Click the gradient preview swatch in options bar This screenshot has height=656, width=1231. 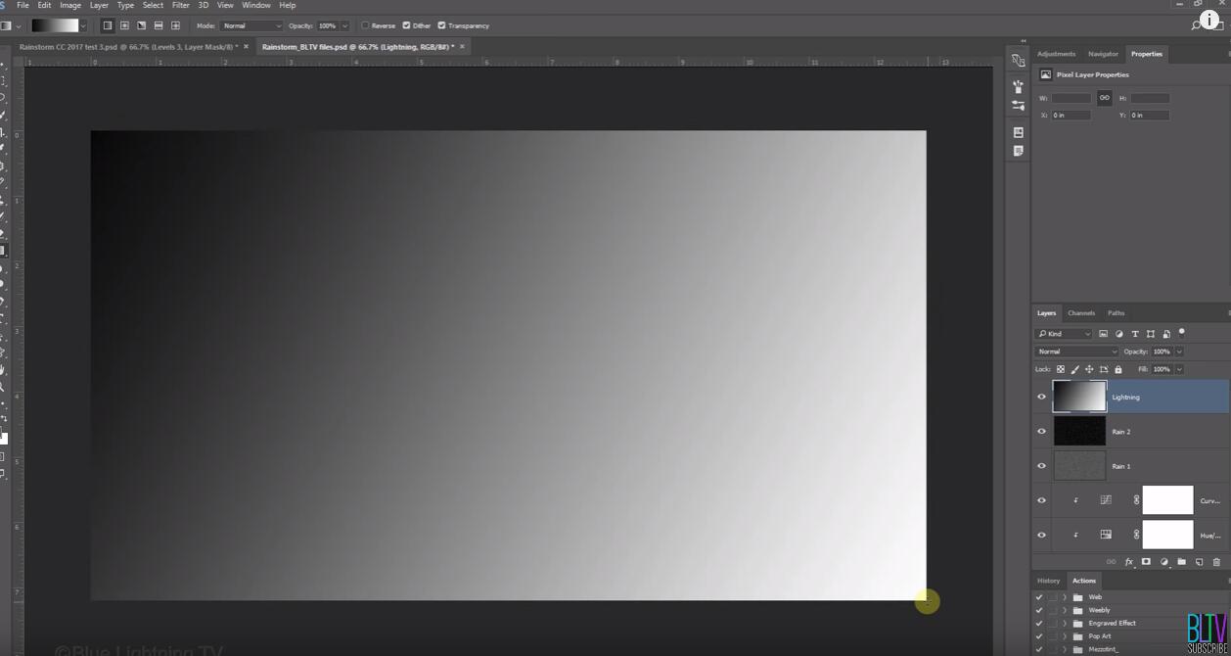click(54, 25)
